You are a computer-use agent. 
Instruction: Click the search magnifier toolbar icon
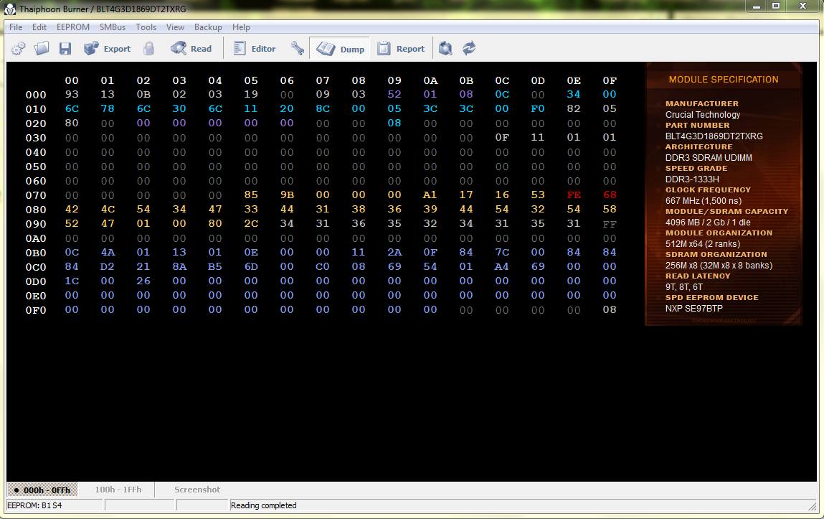(x=445, y=48)
